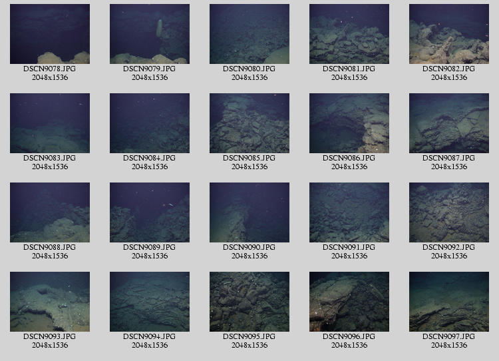Open thumbnail image DSCN9078.JPG
499x361 pixels.
50,34
